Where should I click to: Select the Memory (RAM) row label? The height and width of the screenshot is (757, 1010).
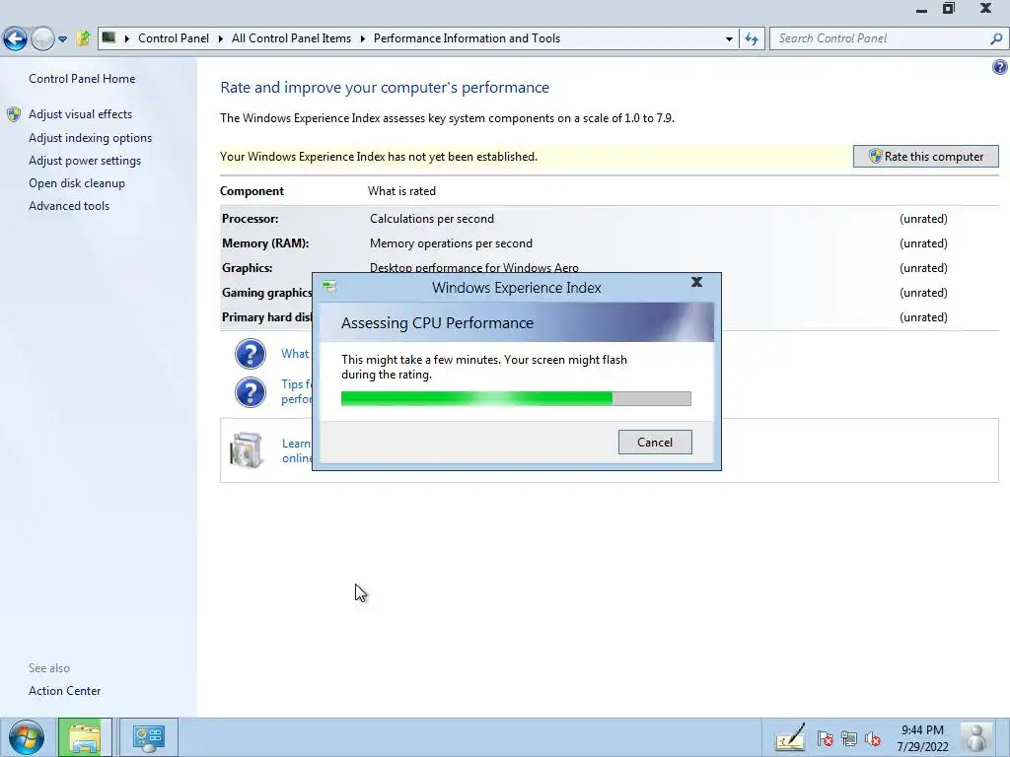(265, 243)
